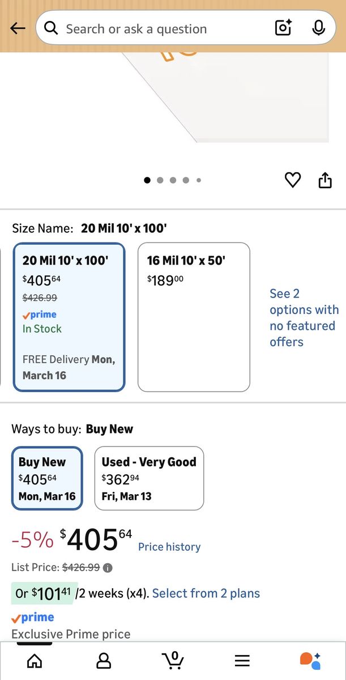Open See 2 options with no featured offers

click(304, 317)
